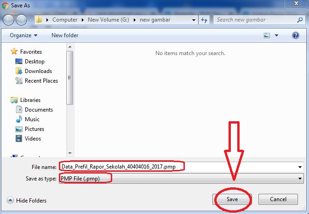Image resolution: width=309 pixels, height=214 pixels.
Task: Click the change view icon
Action: 267,35
